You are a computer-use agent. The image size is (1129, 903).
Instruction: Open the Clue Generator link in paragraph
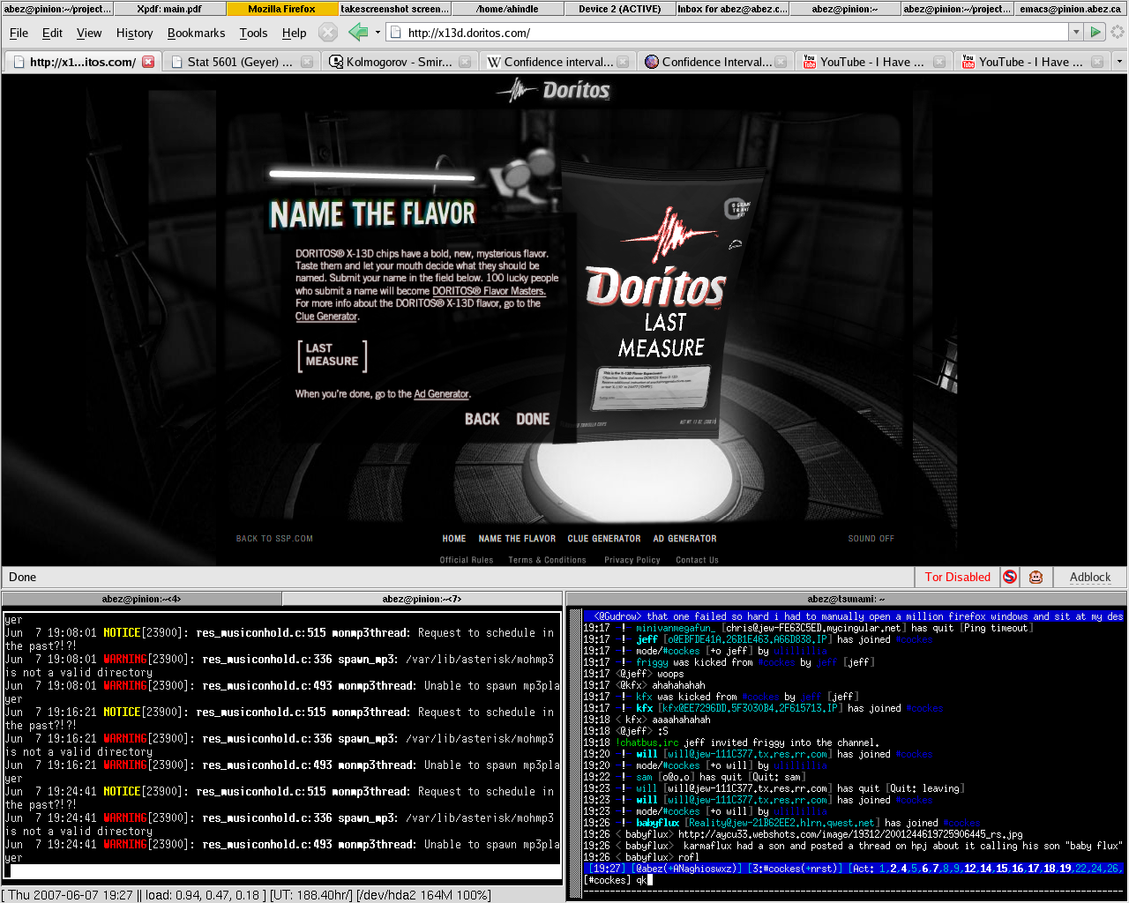coord(326,317)
